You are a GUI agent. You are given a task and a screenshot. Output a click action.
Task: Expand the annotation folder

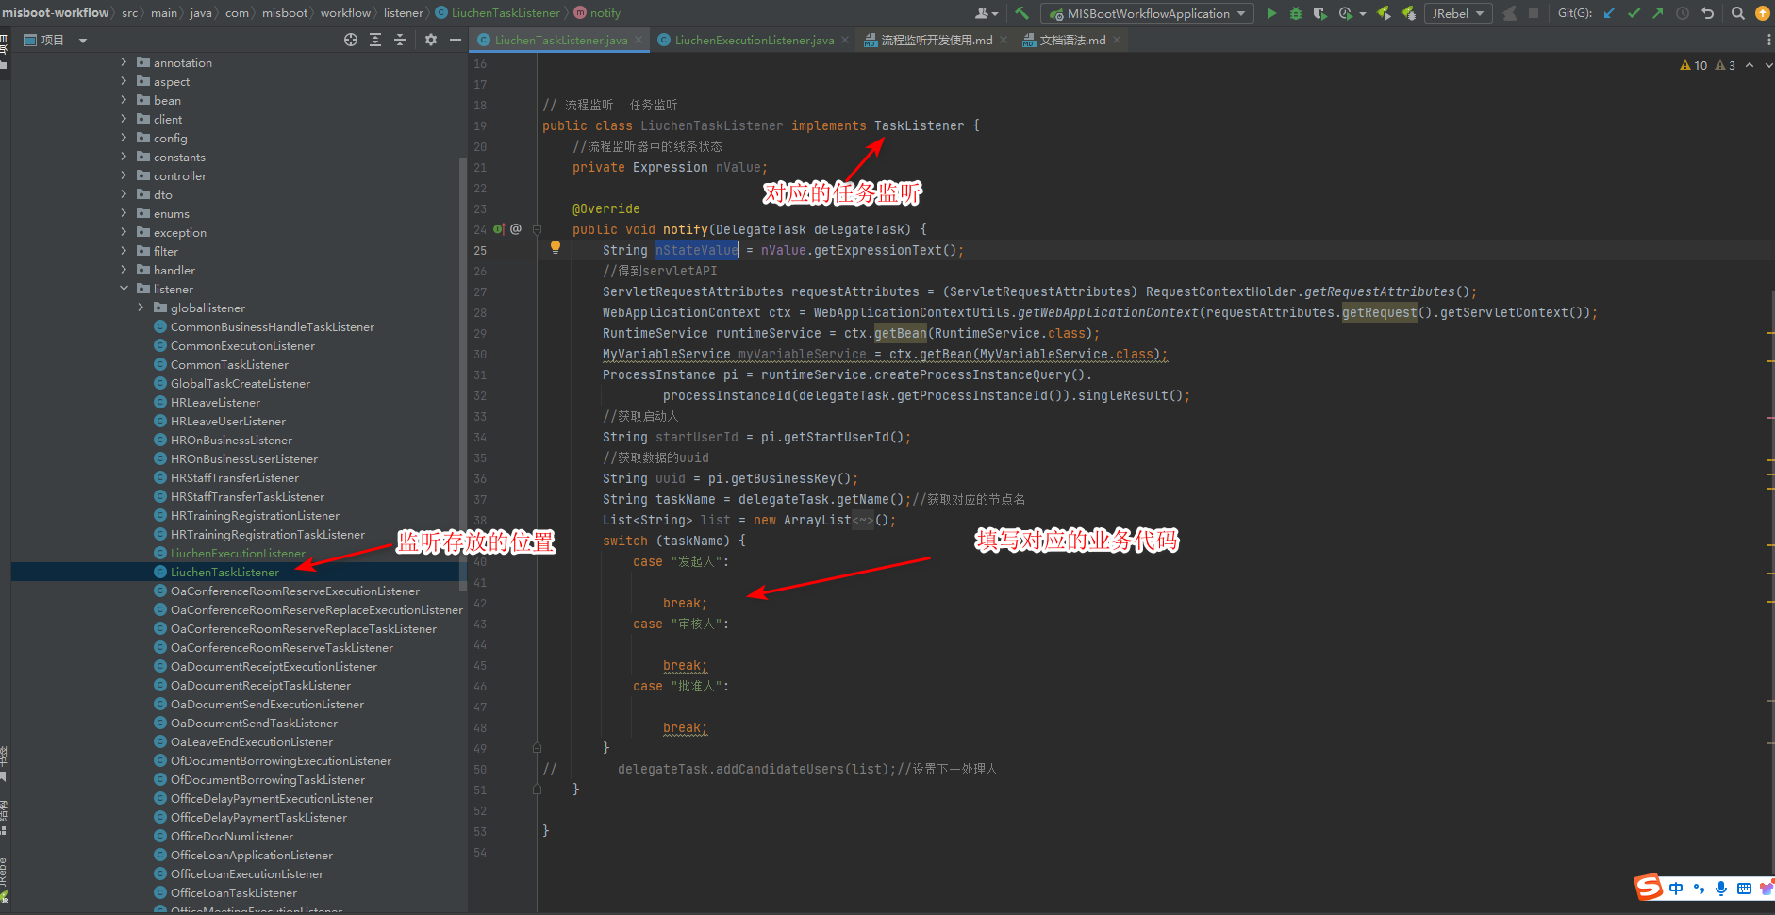(x=124, y=62)
